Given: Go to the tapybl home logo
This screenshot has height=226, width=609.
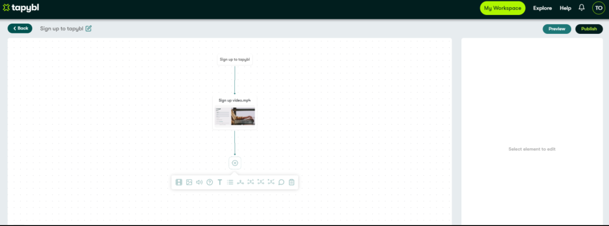Looking at the screenshot, I should tap(21, 8).
